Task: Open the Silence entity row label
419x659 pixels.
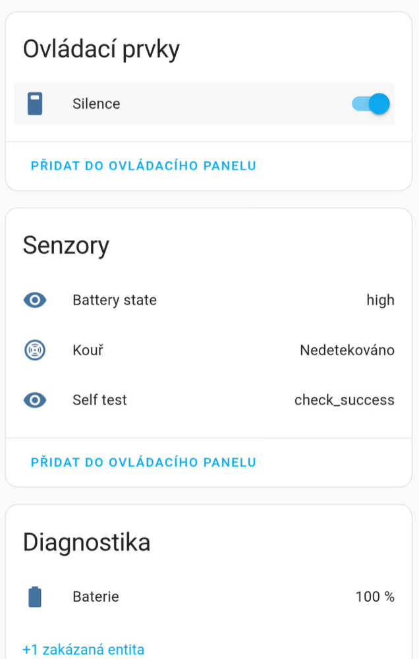Action: [x=96, y=104]
